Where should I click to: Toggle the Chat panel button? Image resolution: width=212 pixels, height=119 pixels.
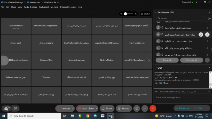pyautogui.click(x=198, y=108)
